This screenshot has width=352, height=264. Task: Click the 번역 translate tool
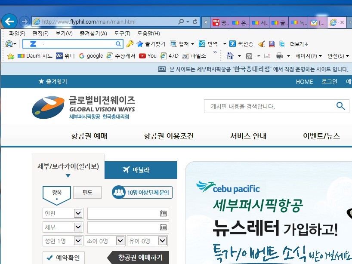[x=208, y=44]
